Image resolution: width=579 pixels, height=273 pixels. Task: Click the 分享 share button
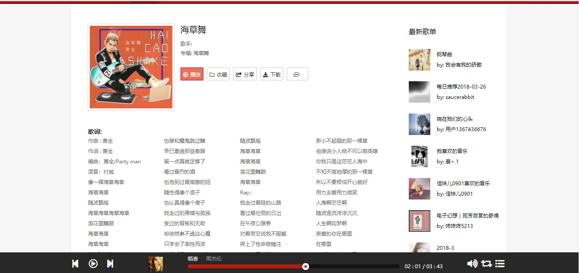click(x=245, y=74)
